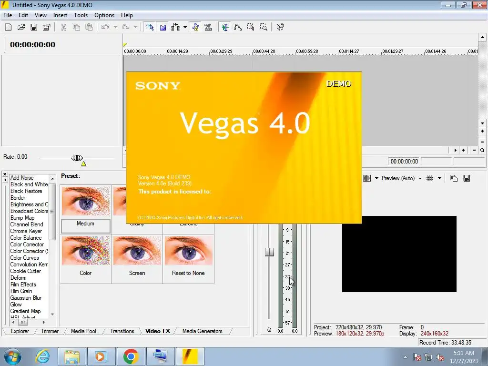Switch to the Trimmer tab

(50, 331)
